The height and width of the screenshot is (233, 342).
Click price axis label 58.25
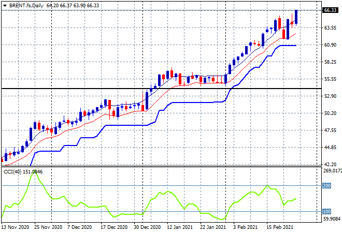[x=330, y=62]
